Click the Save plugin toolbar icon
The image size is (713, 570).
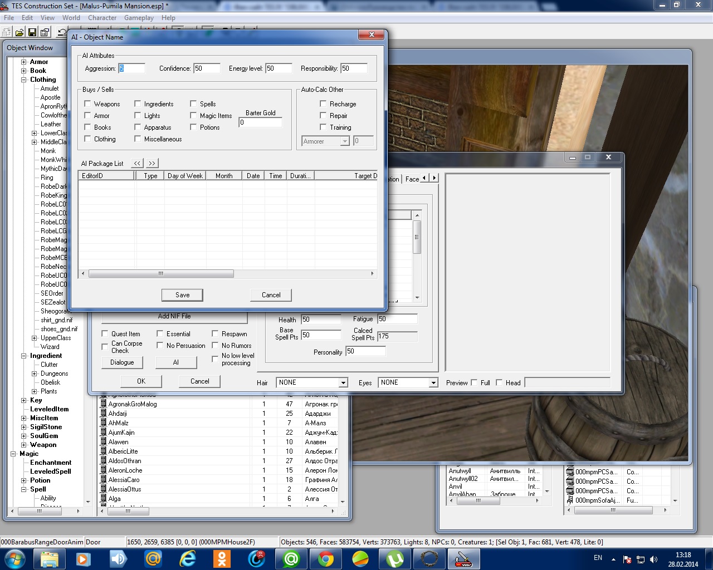point(32,32)
